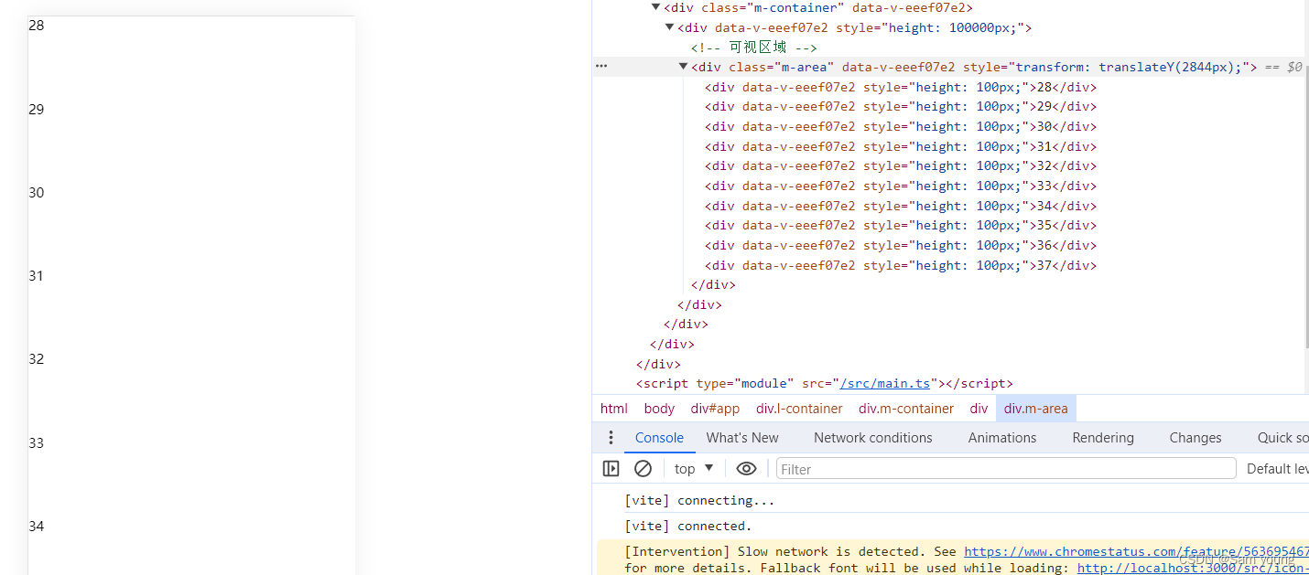
Task: Select div.m-area in the breadcrumb bar
Action: coord(1036,409)
